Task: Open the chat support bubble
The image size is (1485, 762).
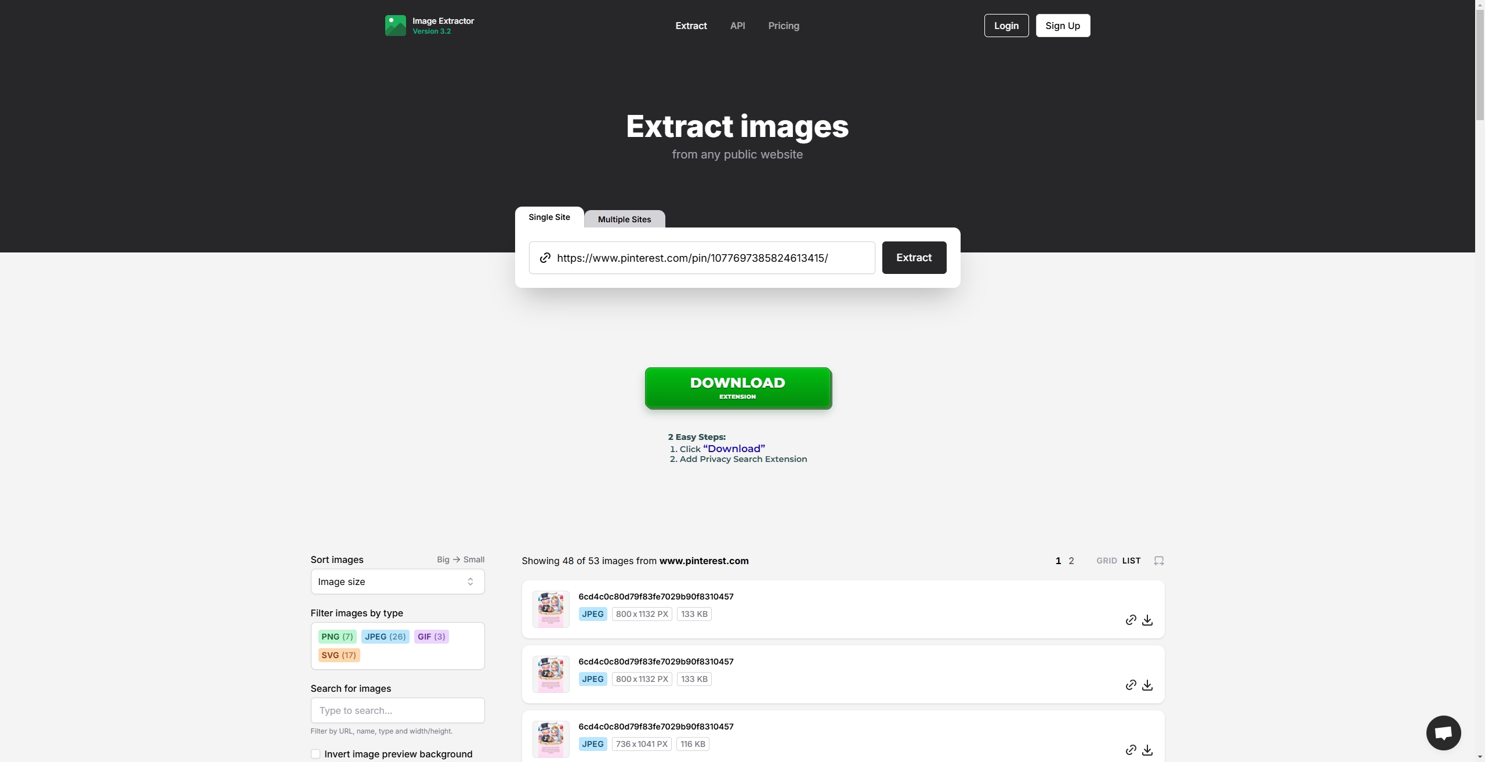Action: tap(1443, 733)
